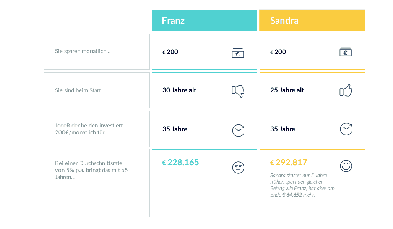Select the yellow Sandra column header
The height and width of the screenshot is (229, 393).
[312, 21]
